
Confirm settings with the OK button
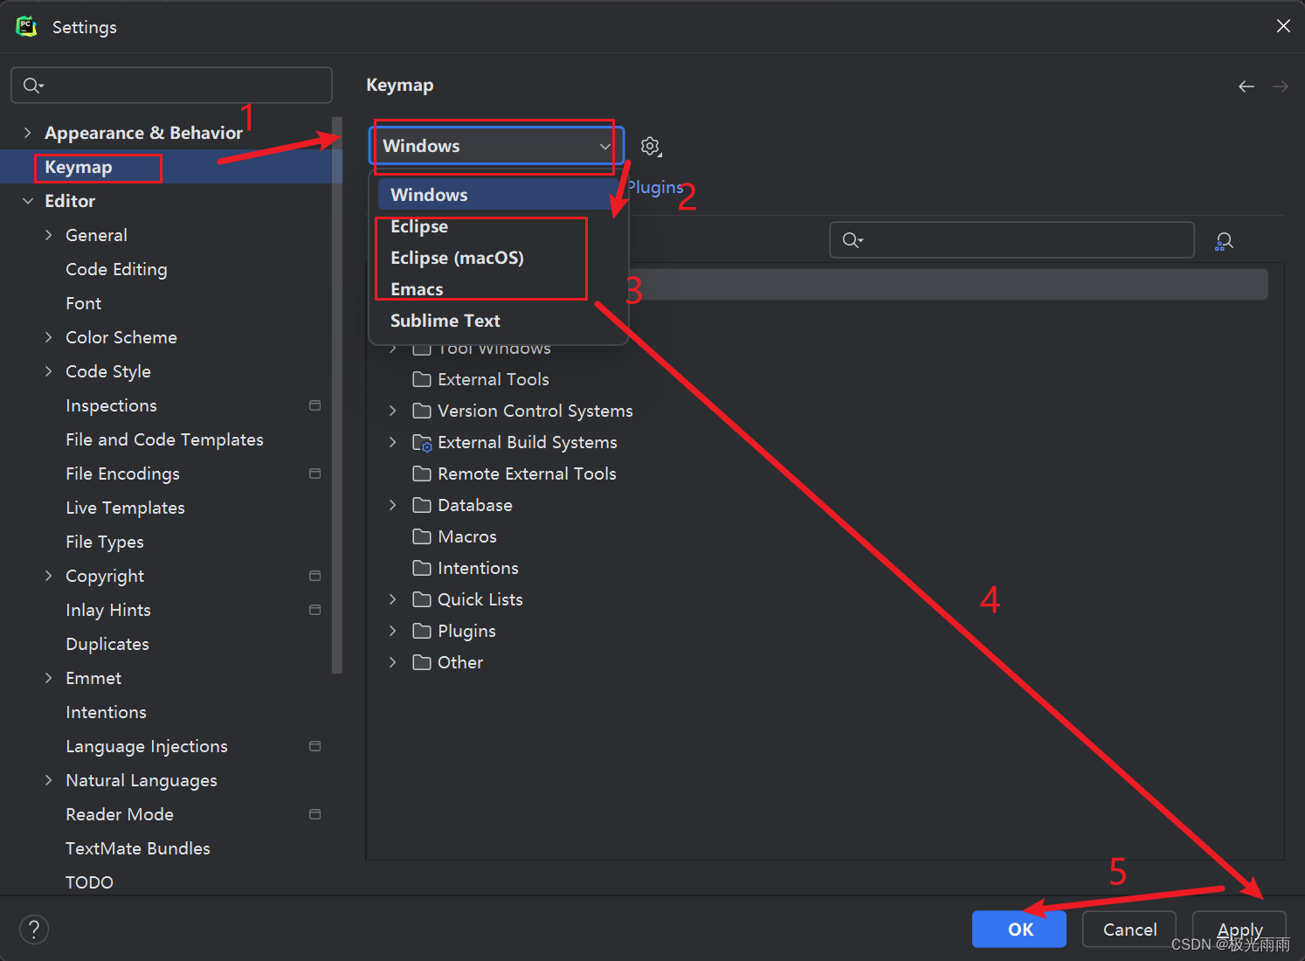[1018, 929]
